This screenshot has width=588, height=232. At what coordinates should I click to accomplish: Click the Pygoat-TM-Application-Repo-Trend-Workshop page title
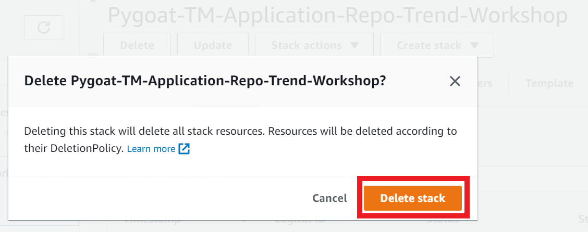point(337,16)
